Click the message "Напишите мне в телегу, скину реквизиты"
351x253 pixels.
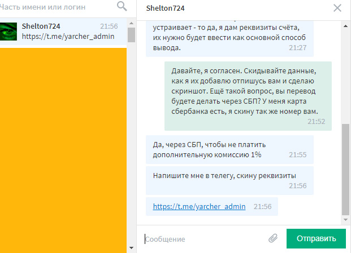(x=229, y=180)
